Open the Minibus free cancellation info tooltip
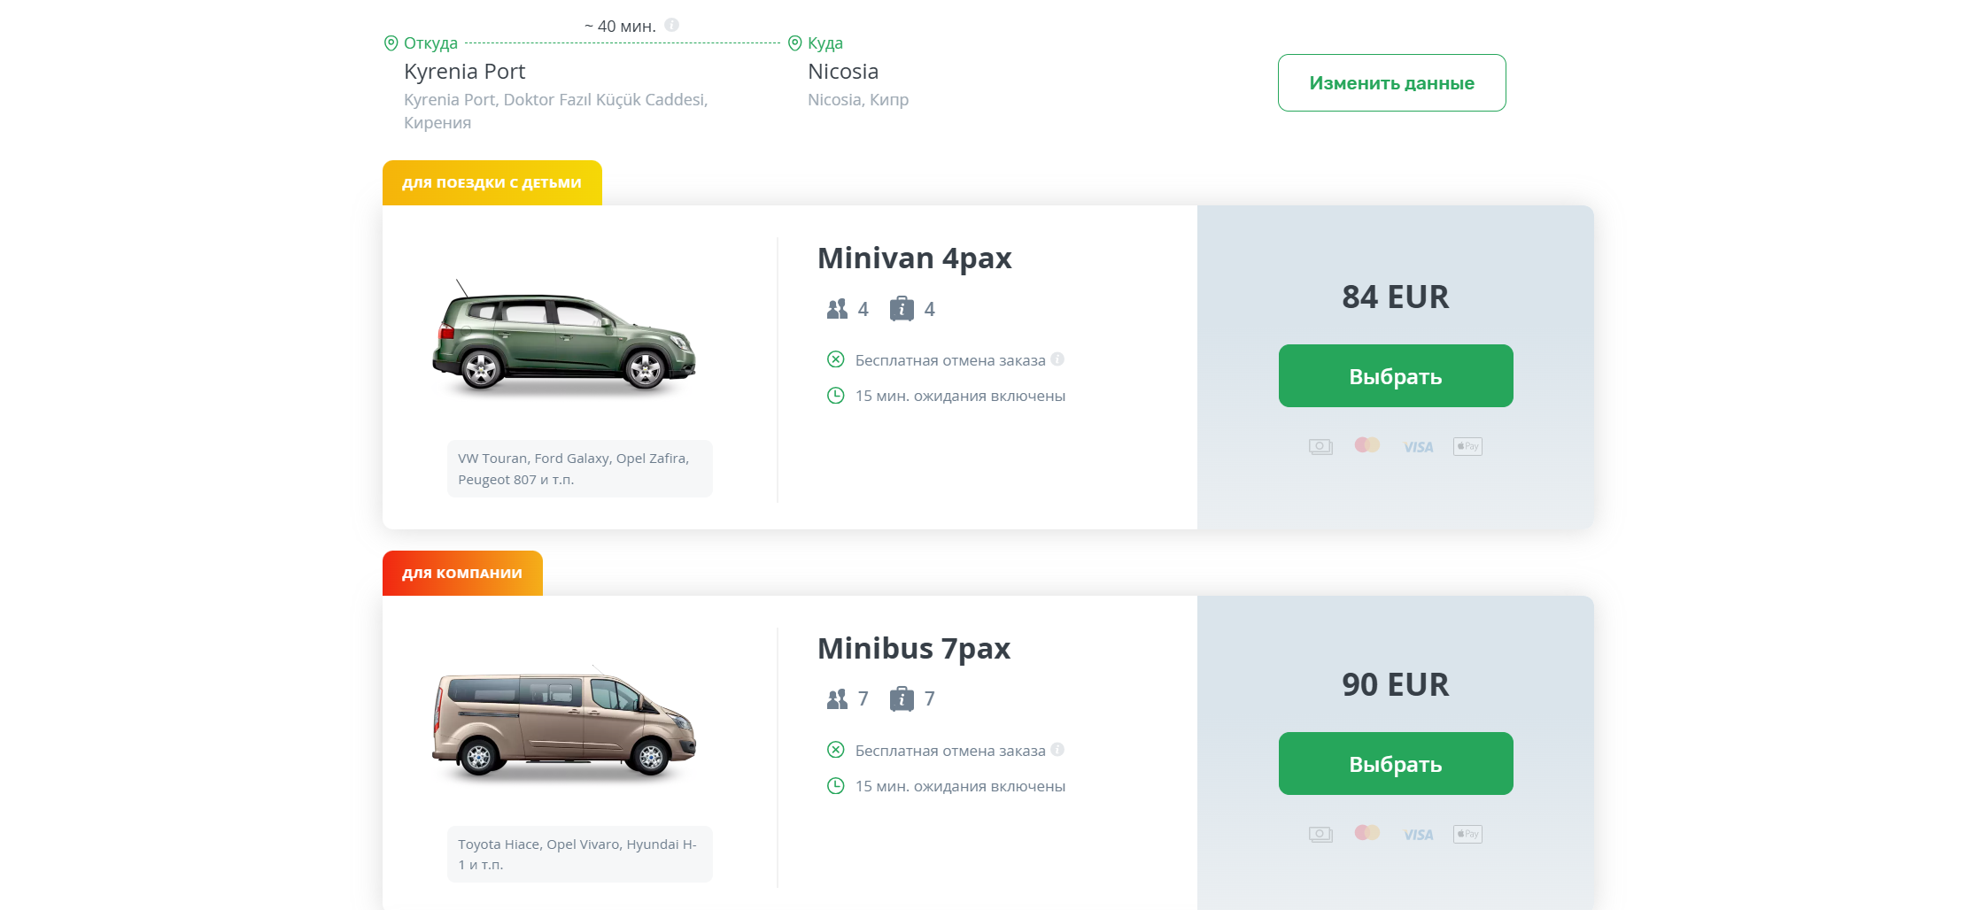1982x910 pixels. click(1057, 750)
